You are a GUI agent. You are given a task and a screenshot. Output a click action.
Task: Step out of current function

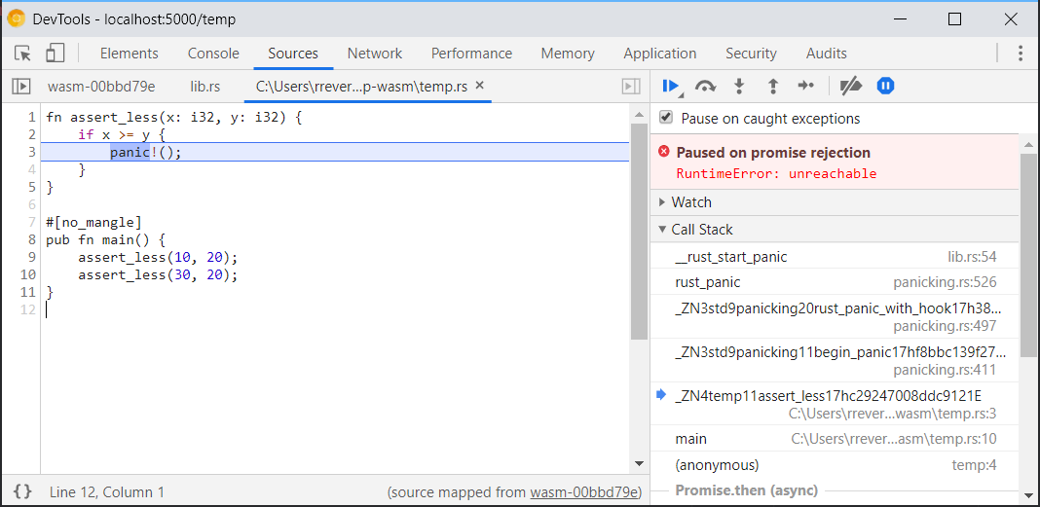click(772, 87)
